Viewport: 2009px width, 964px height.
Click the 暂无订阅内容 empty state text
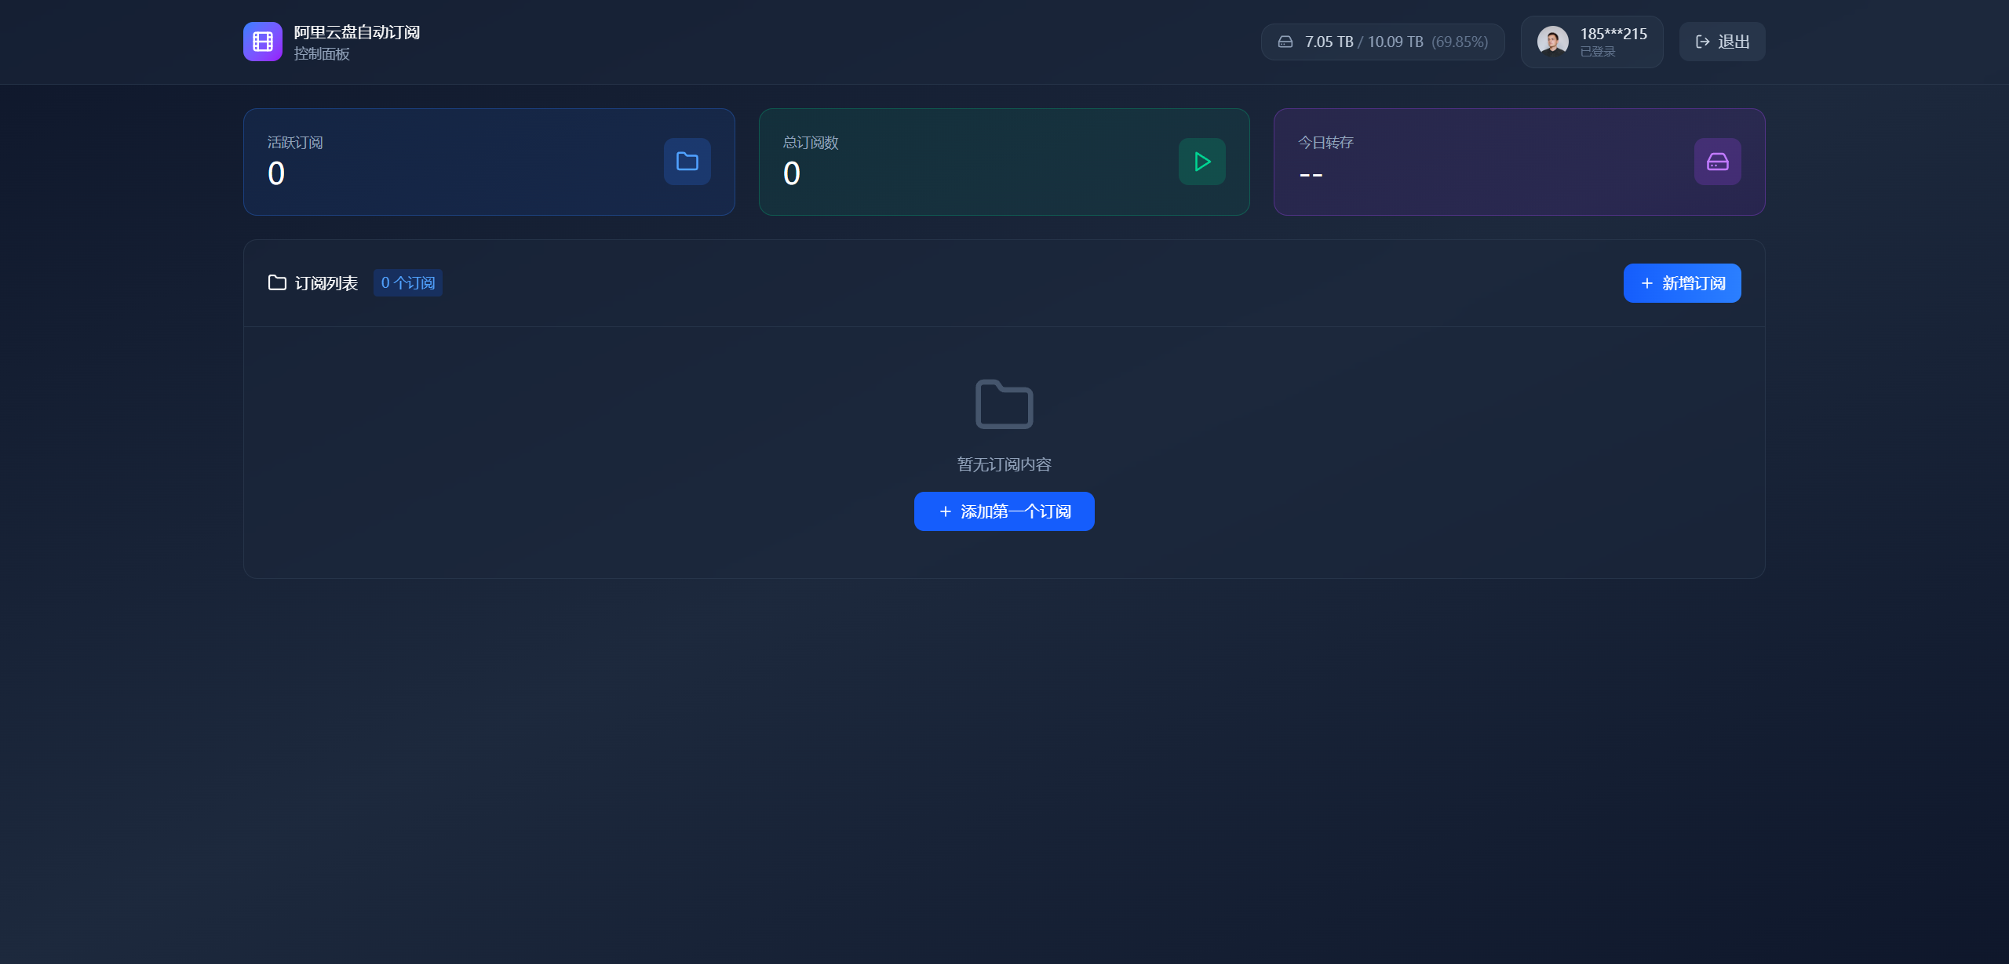point(1004,464)
